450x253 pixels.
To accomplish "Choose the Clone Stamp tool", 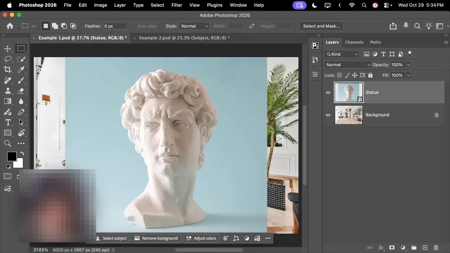I will click(x=8, y=91).
